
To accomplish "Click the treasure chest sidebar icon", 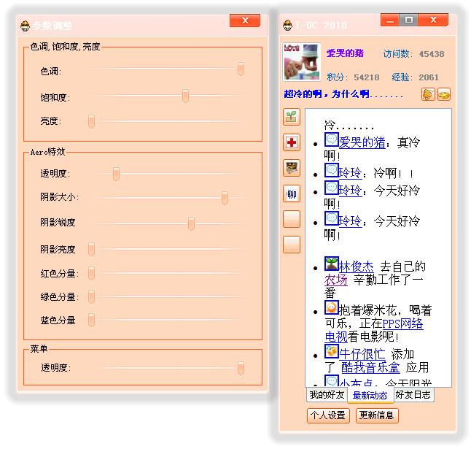I will click(292, 168).
